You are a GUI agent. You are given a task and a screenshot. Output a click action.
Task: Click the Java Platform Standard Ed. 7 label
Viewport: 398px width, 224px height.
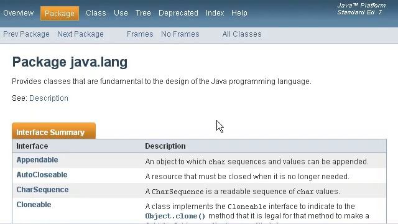coord(361,9)
